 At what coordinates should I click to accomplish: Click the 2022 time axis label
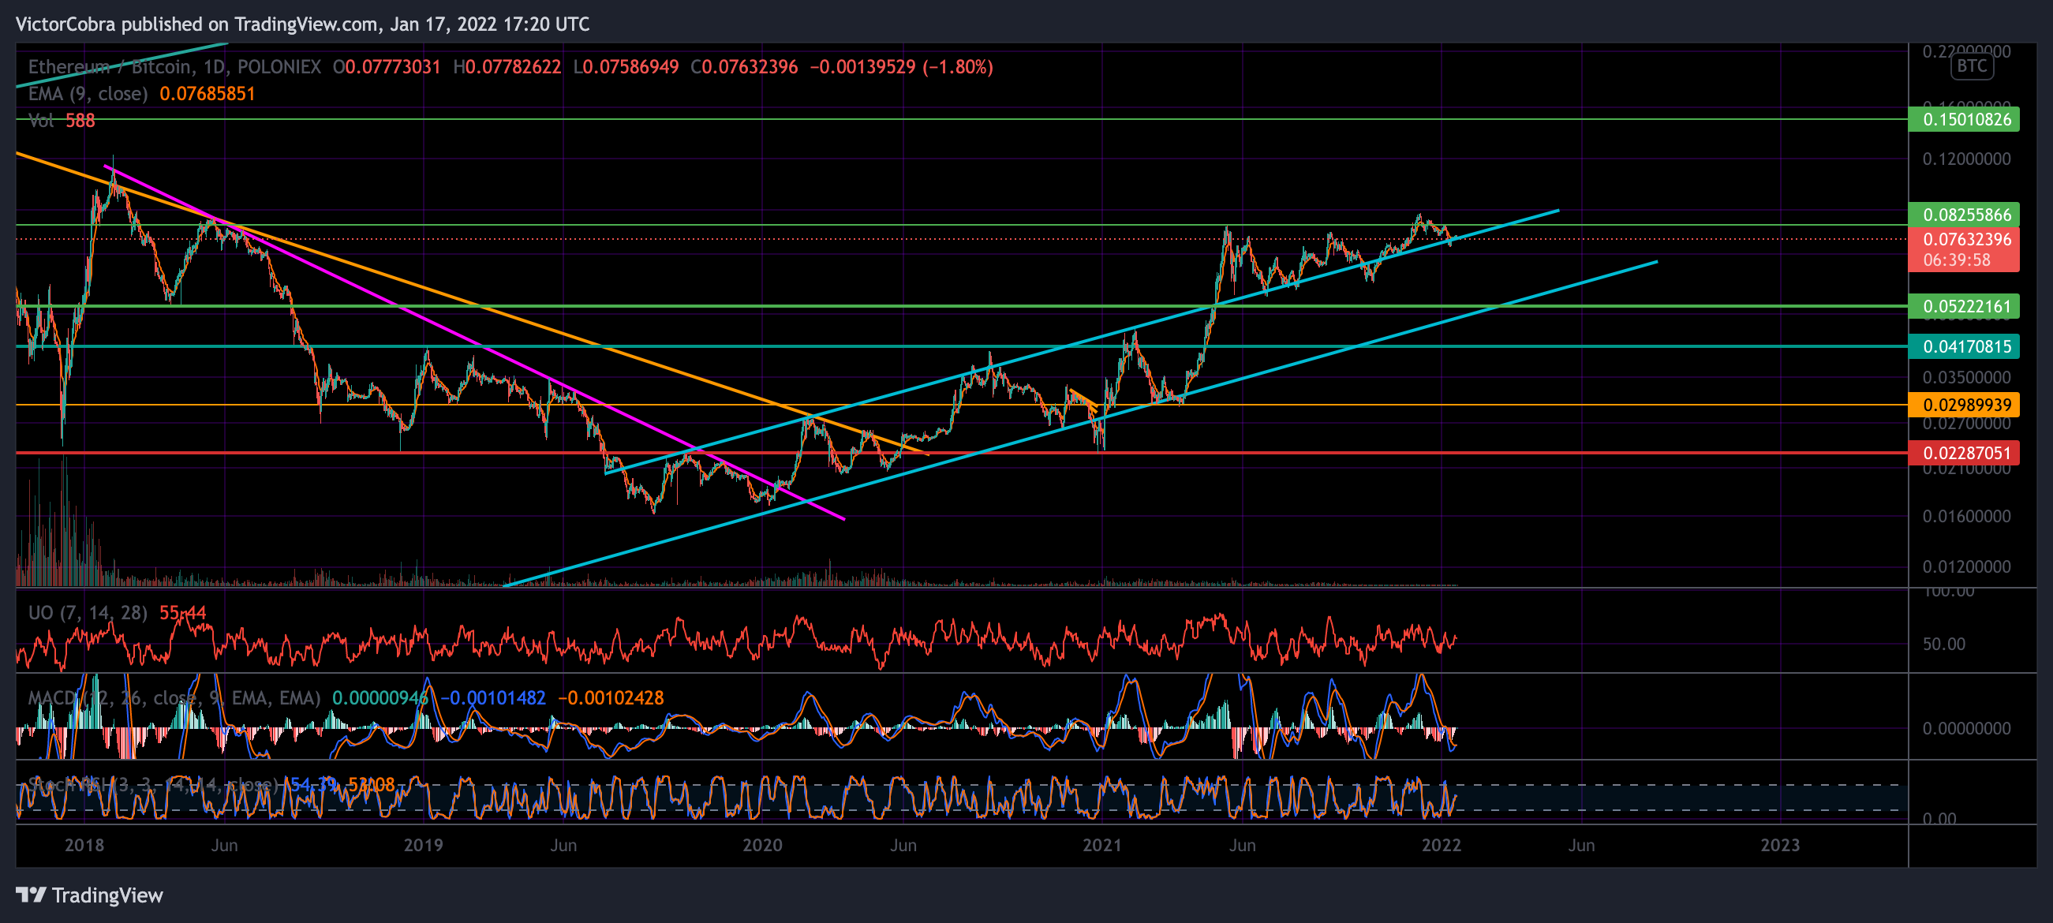[1441, 845]
